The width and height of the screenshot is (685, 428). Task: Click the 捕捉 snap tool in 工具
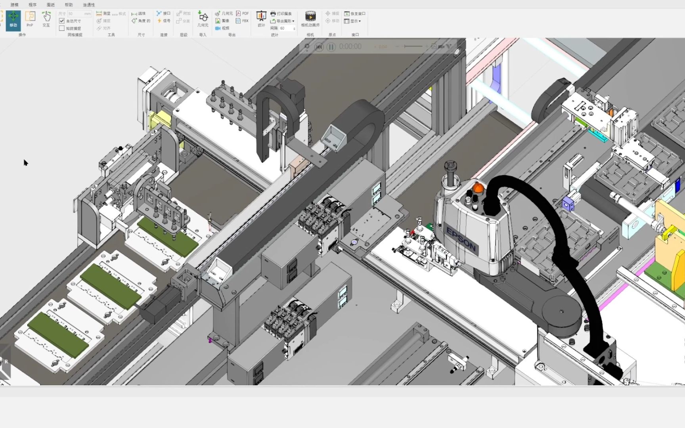click(x=103, y=21)
